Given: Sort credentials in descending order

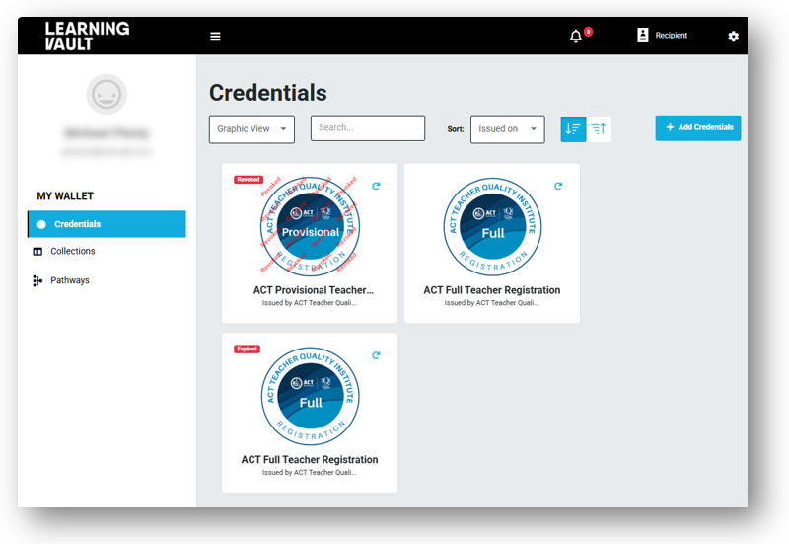Looking at the screenshot, I should (x=573, y=129).
